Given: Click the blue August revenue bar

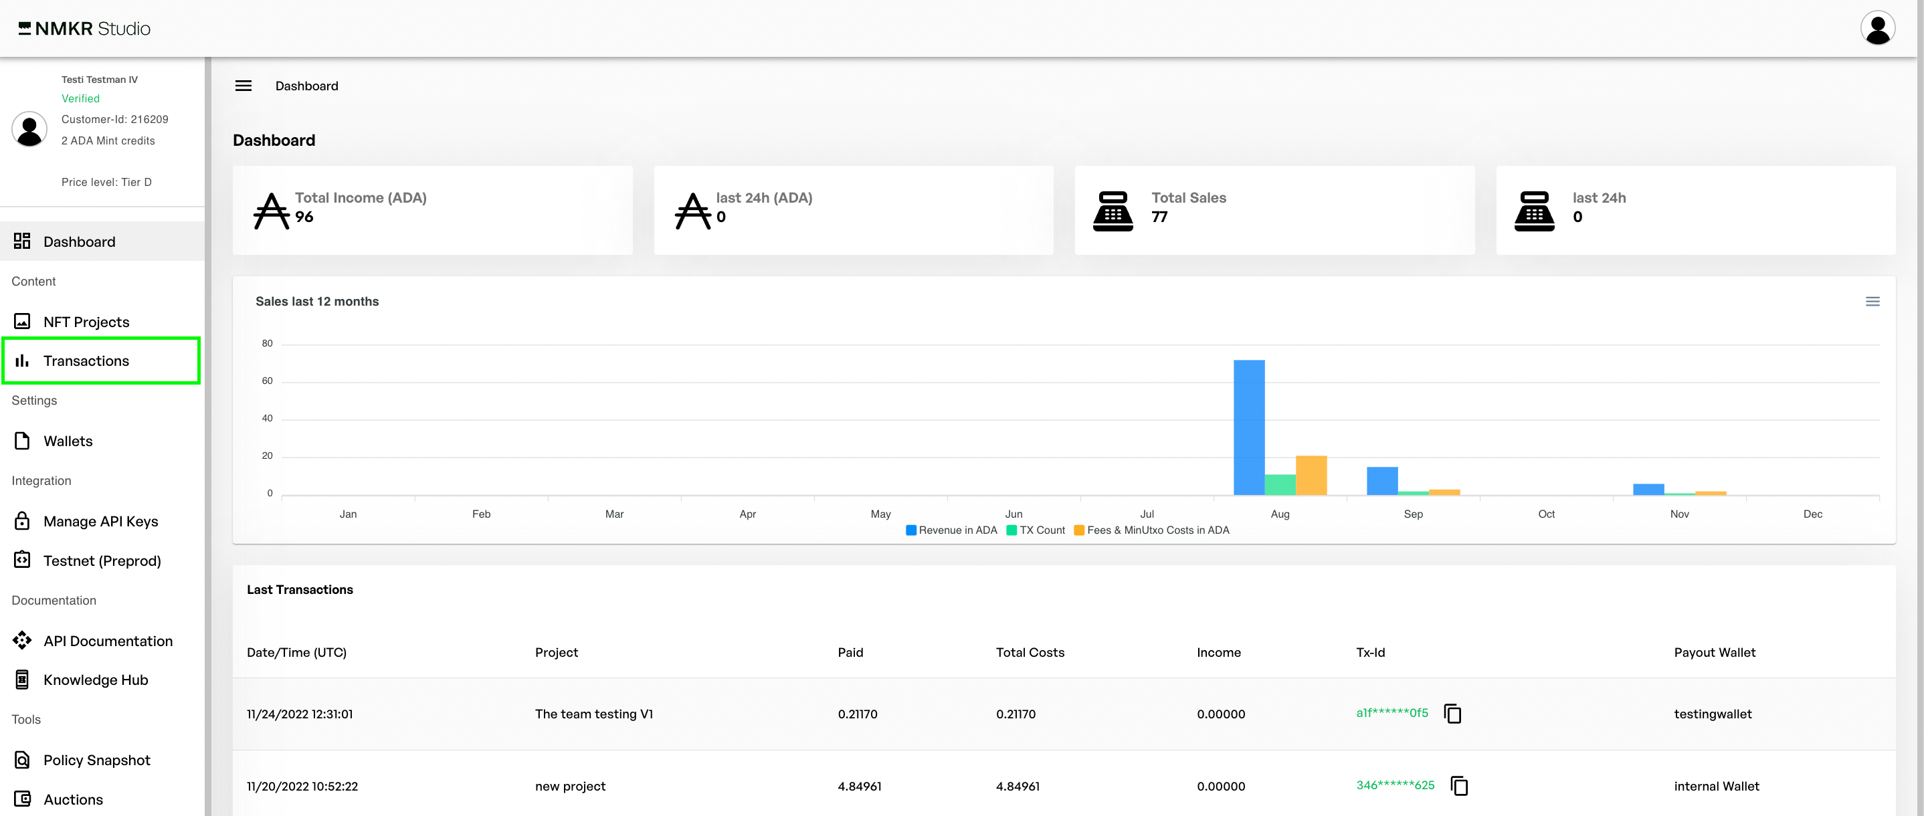Looking at the screenshot, I should click(1248, 427).
